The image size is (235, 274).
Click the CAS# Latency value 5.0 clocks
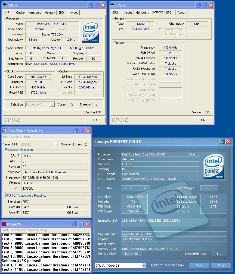pos(171,58)
